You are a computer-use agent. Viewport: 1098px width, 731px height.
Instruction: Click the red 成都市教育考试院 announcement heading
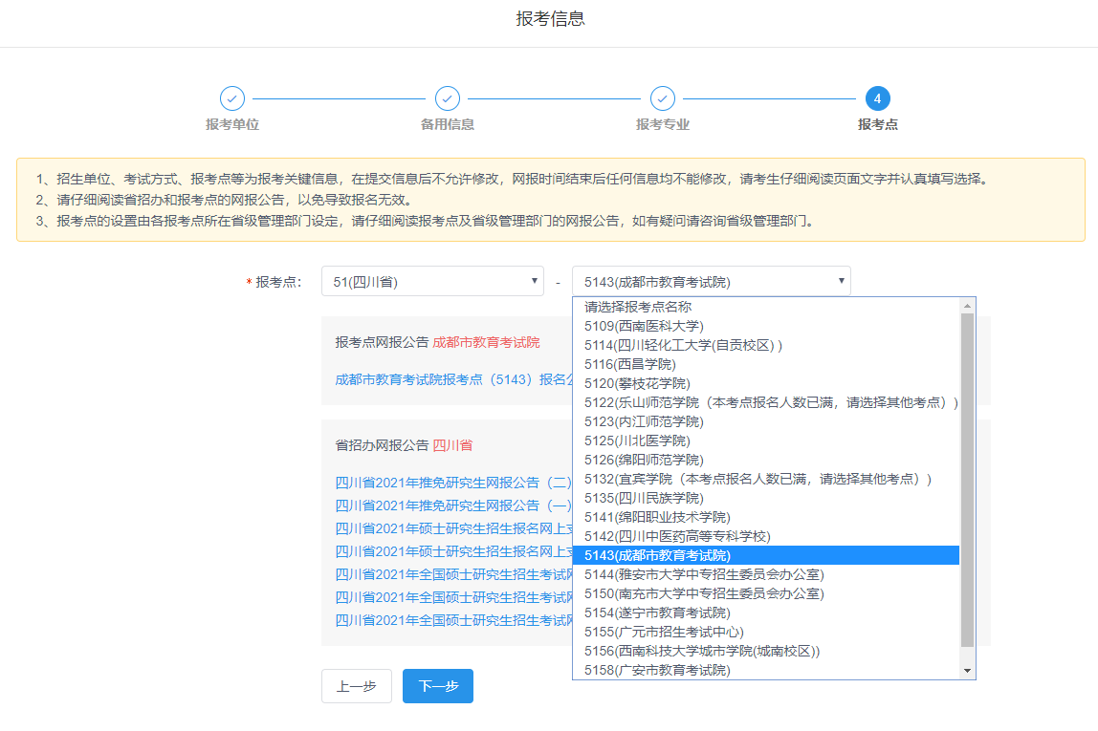(x=486, y=343)
